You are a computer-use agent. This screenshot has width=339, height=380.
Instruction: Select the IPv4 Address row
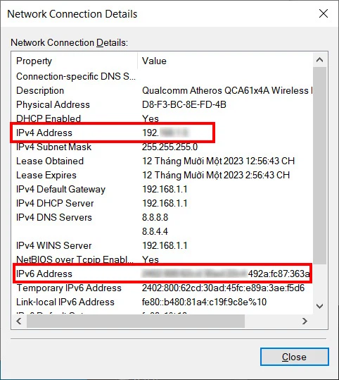[x=162, y=133]
